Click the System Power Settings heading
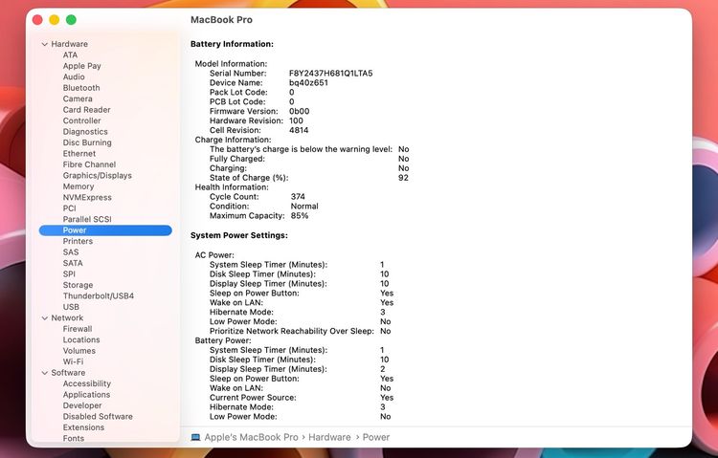718x458 pixels. 239,235
